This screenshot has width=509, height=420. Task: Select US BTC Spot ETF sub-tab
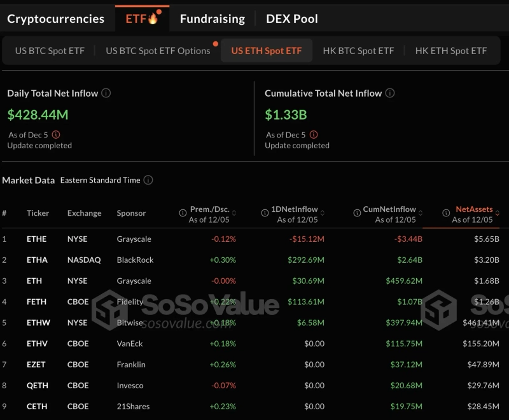(50, 51)
